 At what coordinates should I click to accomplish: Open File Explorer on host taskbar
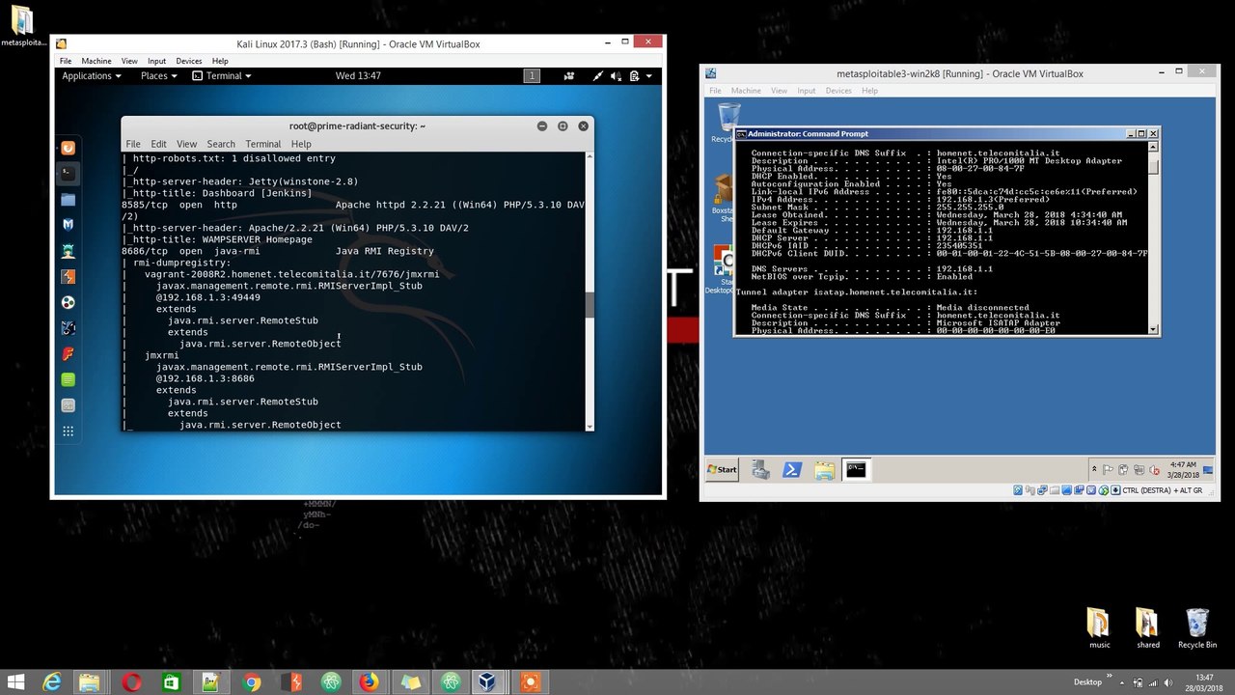coord(90,682)
